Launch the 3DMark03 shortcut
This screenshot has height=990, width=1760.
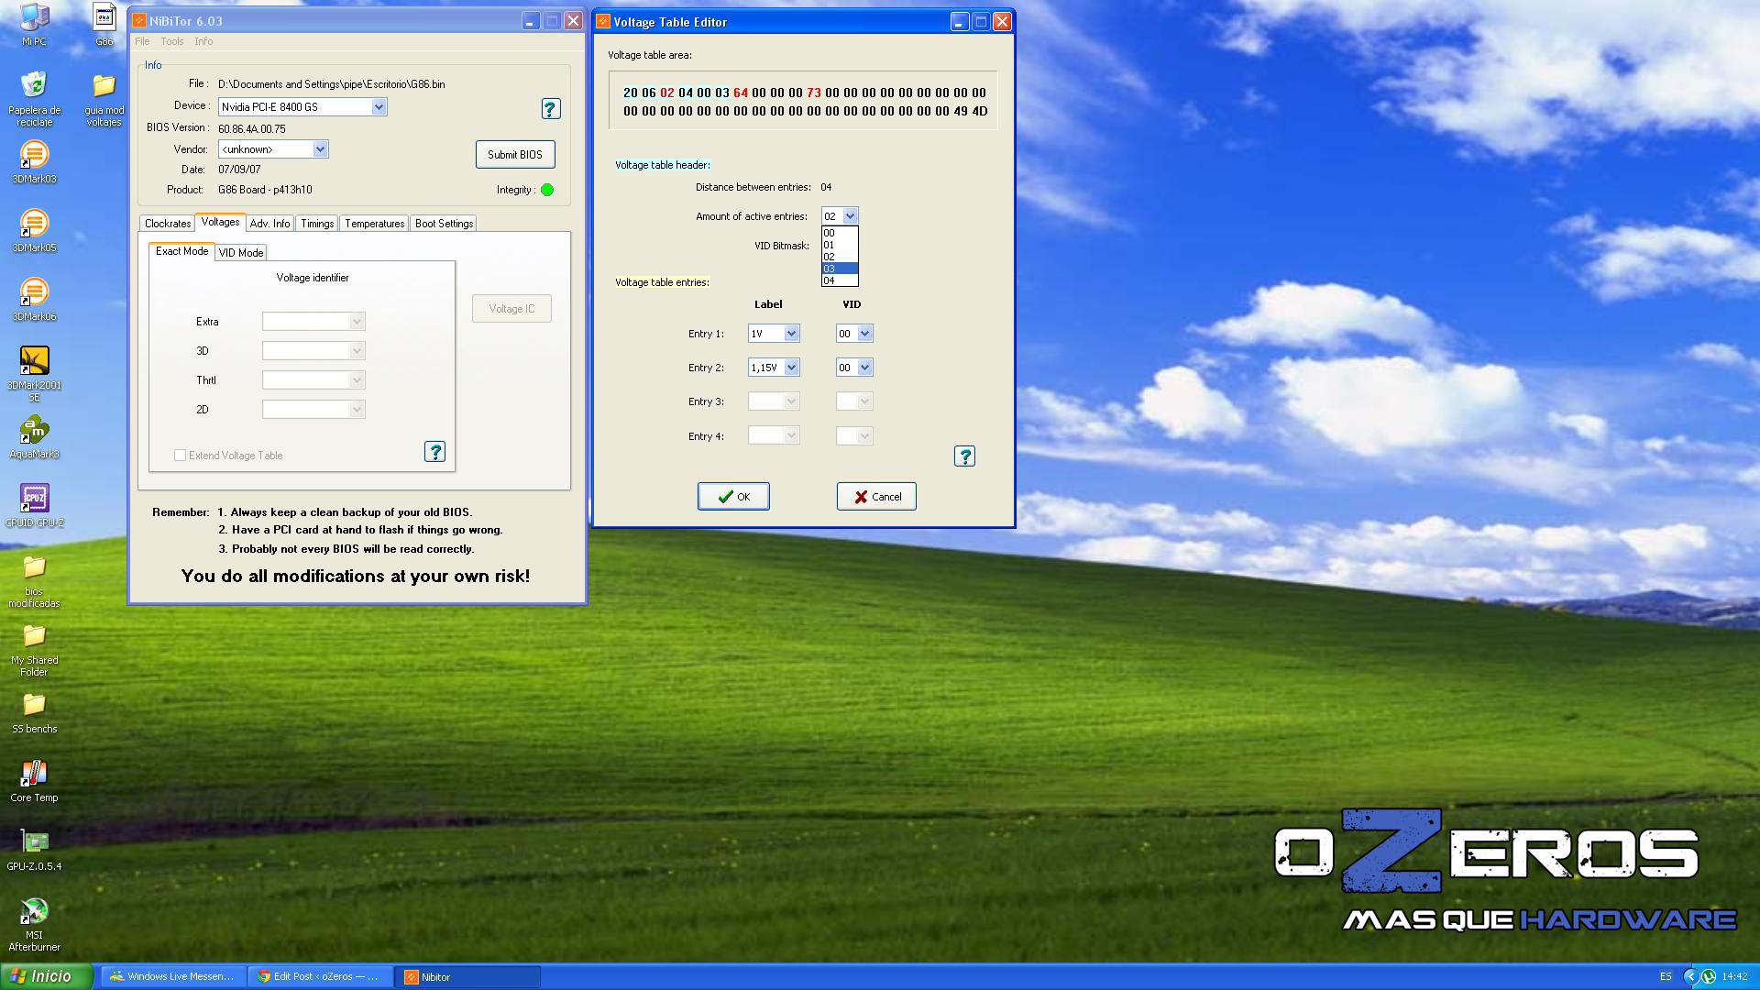34,162
